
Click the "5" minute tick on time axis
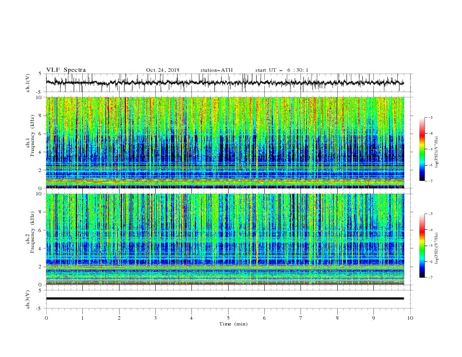pos(228,318)
